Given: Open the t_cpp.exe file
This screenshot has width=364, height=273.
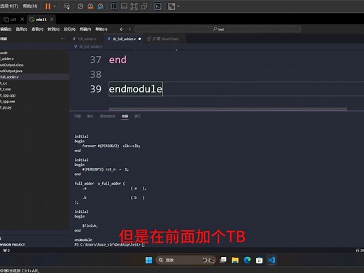Looking at the screenshot, I should click(x=8, y=101).
